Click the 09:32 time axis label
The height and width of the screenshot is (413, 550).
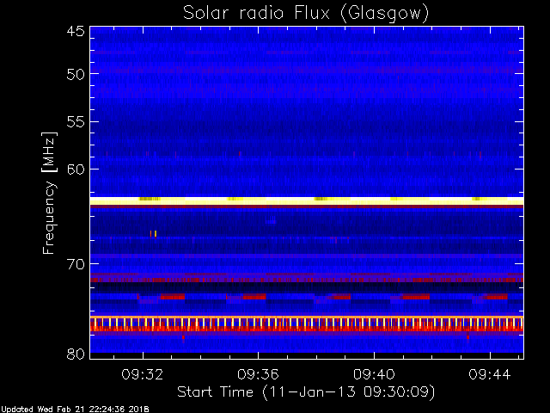click(x=143, y=374)
